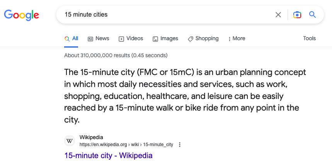The image size is (332, 167).
Task: Select the All results tab label
Action: [x=75, y=38]
